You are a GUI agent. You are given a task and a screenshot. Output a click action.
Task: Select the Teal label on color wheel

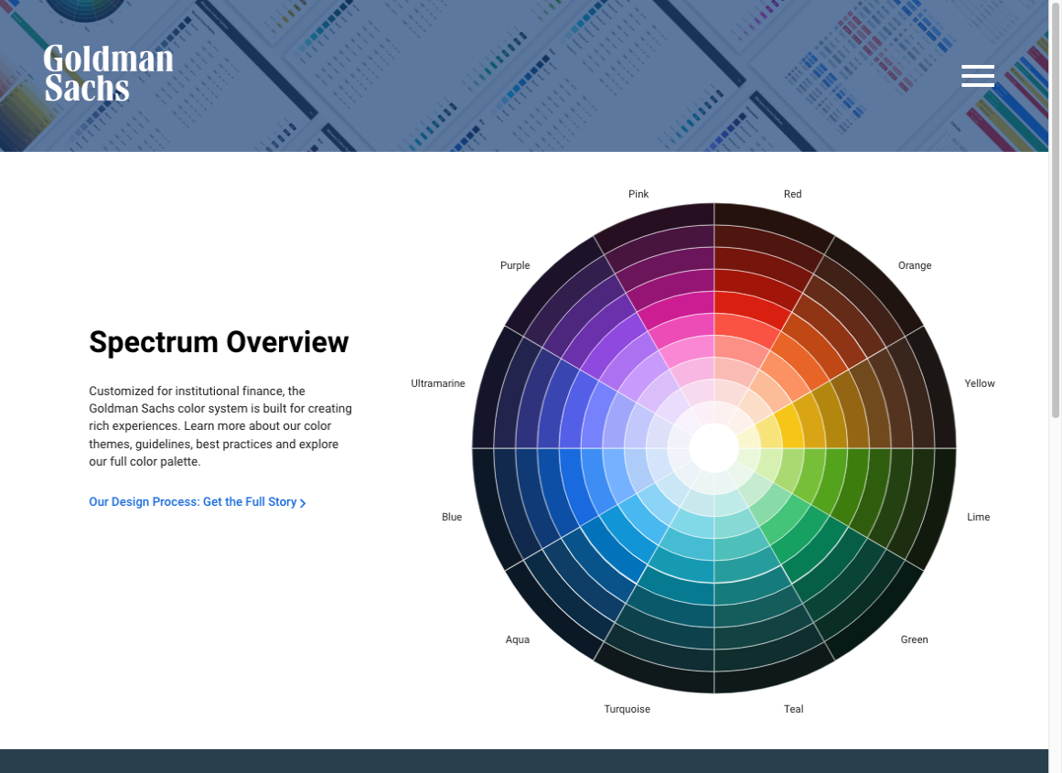[x=793, y=709]
